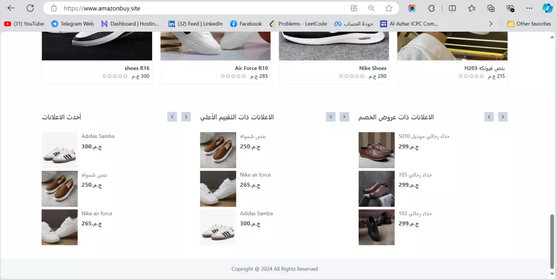
Task: Click the rating stars under shoes R16
Action: point(115,76)
